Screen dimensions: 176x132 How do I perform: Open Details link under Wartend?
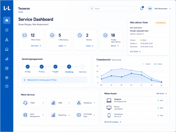click(90, 46)
